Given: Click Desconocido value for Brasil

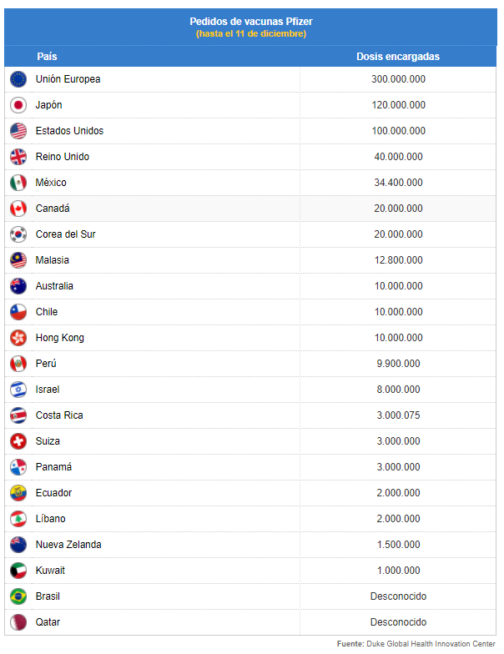Looking at the screenshot, I should (x=399, y=596).
